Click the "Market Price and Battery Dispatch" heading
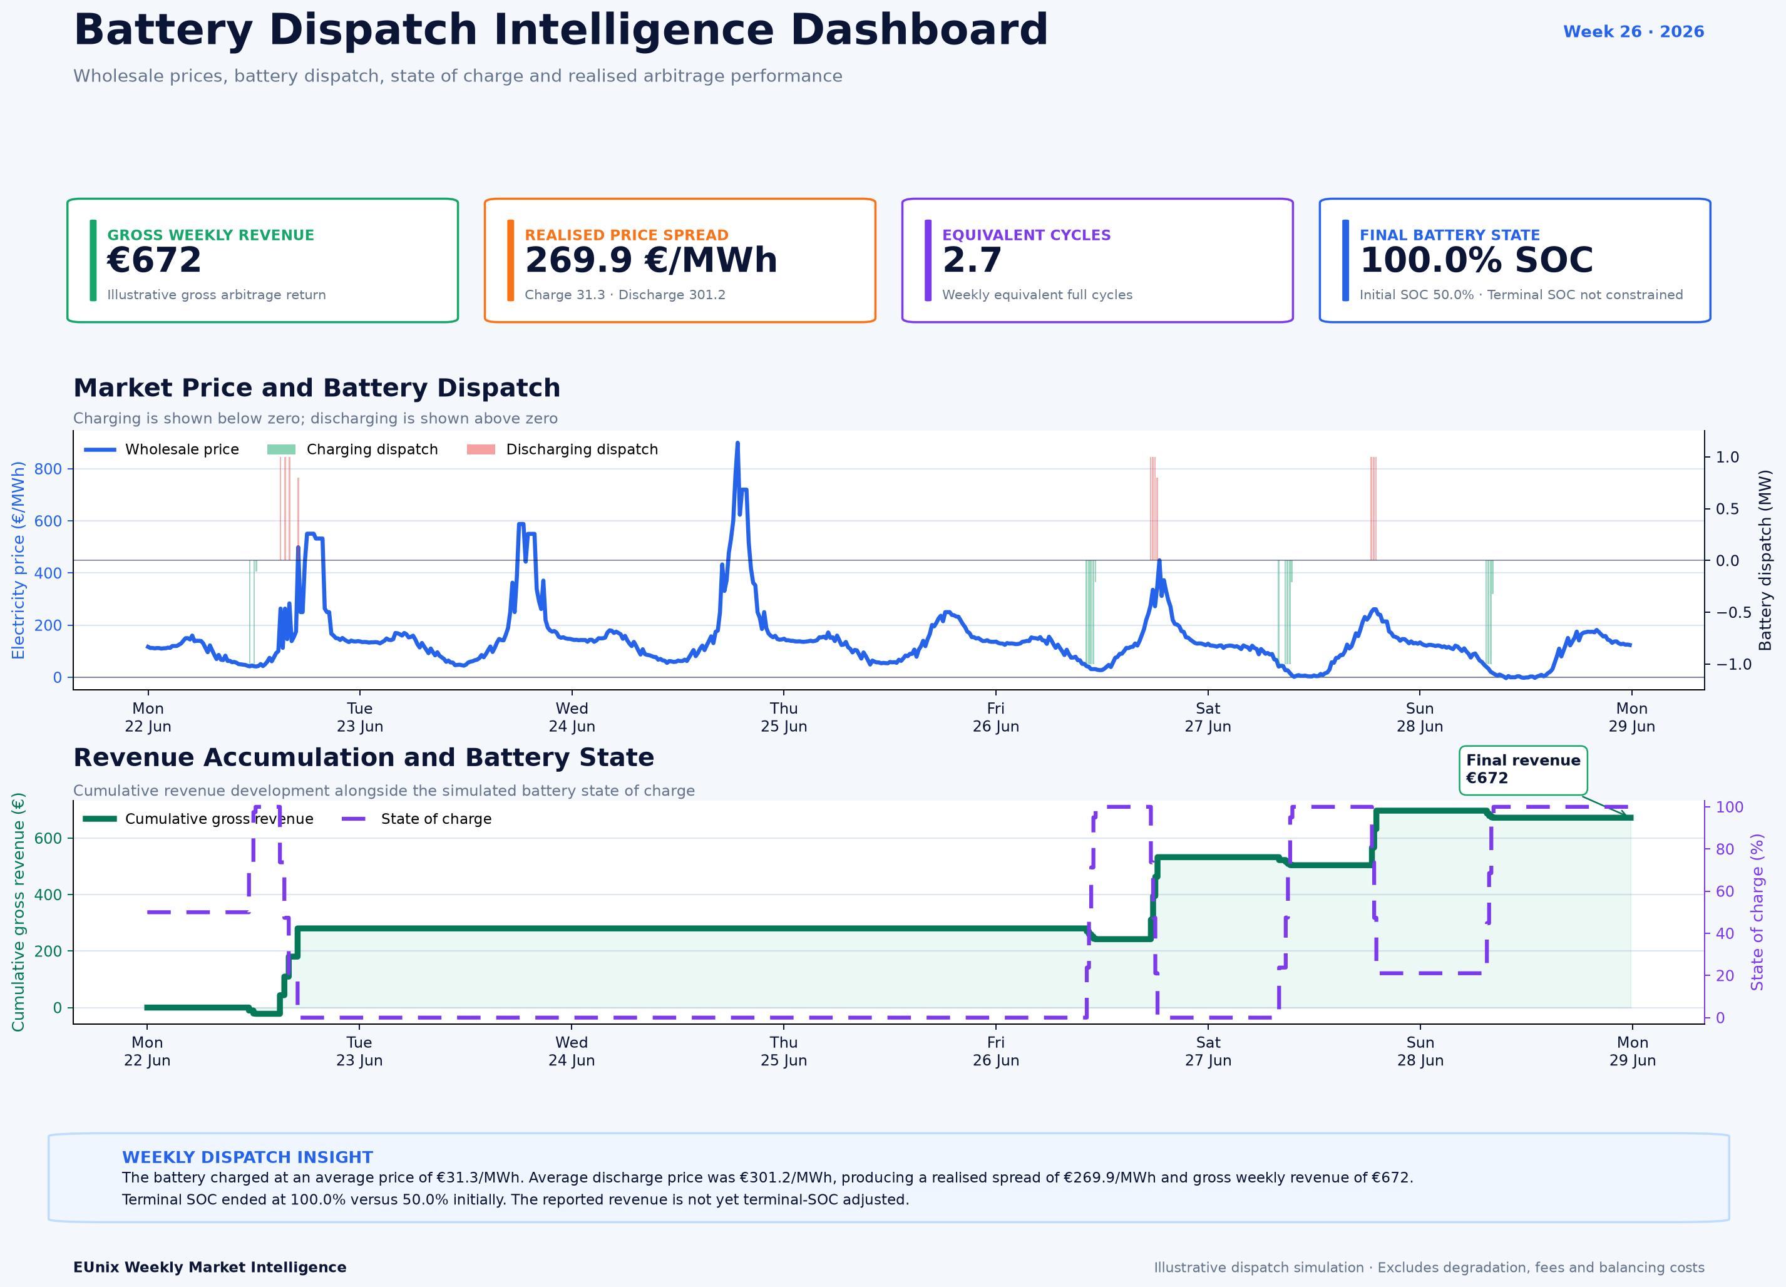1786x1287 pixels. click(x=317, y=388)
